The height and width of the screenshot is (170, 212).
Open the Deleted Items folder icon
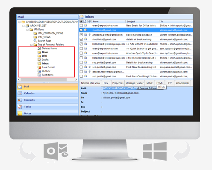[39, 49]
